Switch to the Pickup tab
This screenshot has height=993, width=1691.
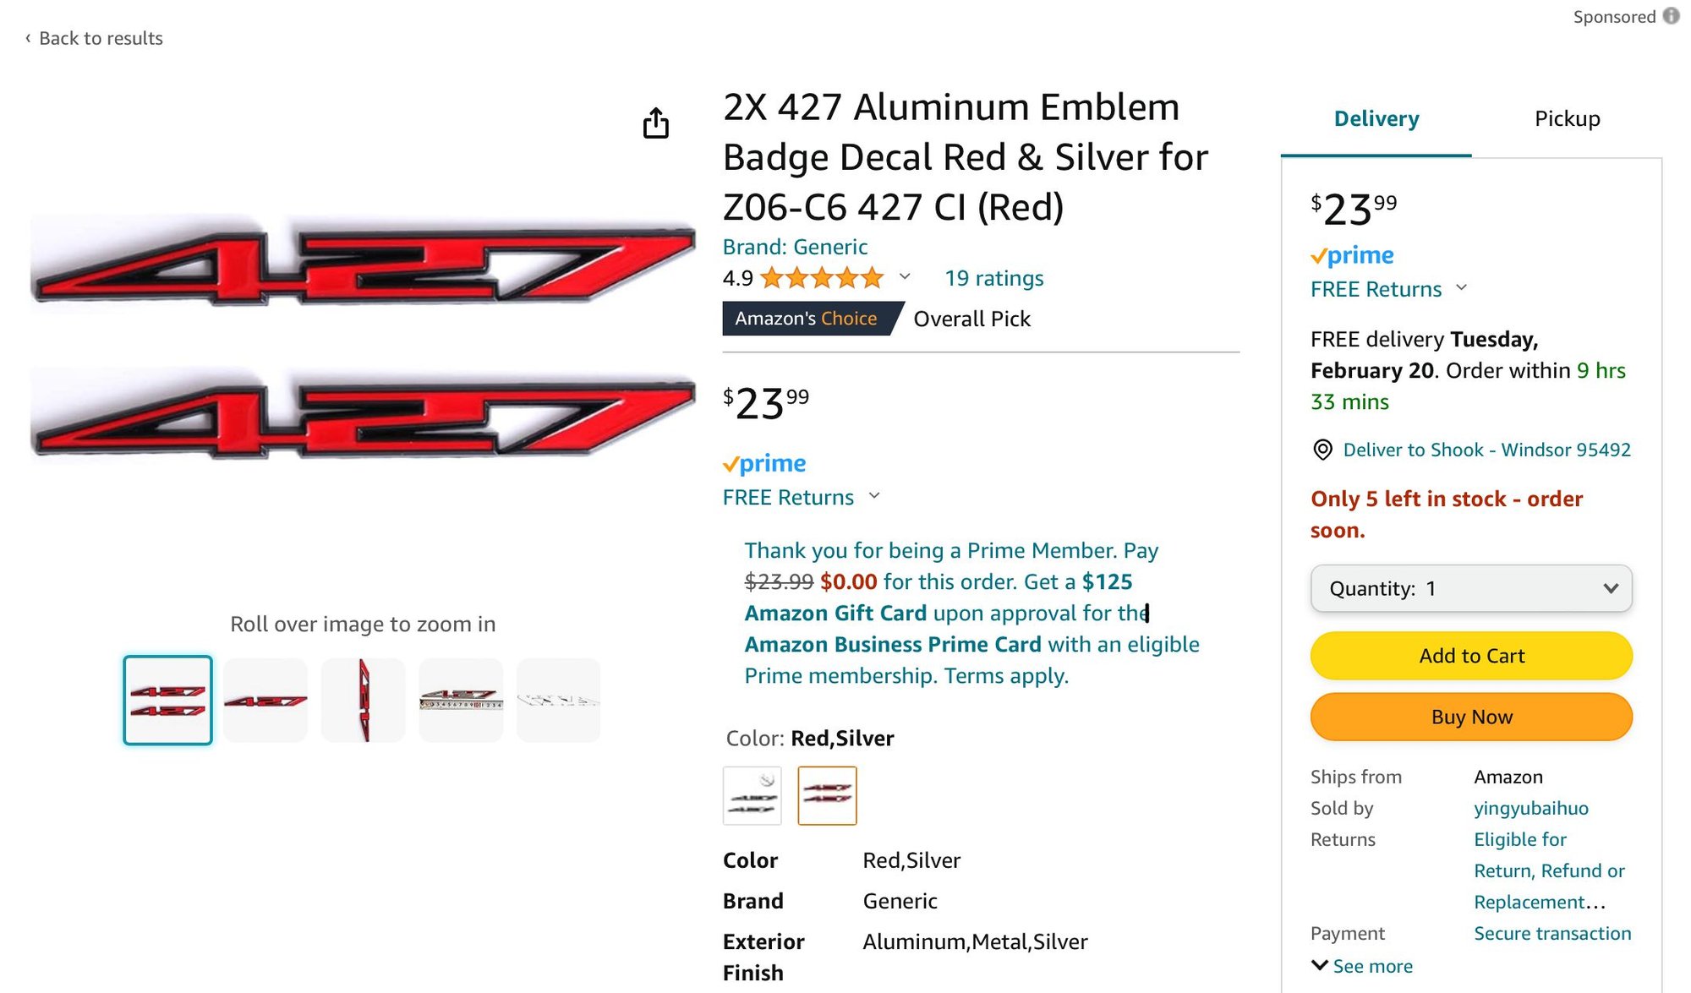(x=1567, y=119)
